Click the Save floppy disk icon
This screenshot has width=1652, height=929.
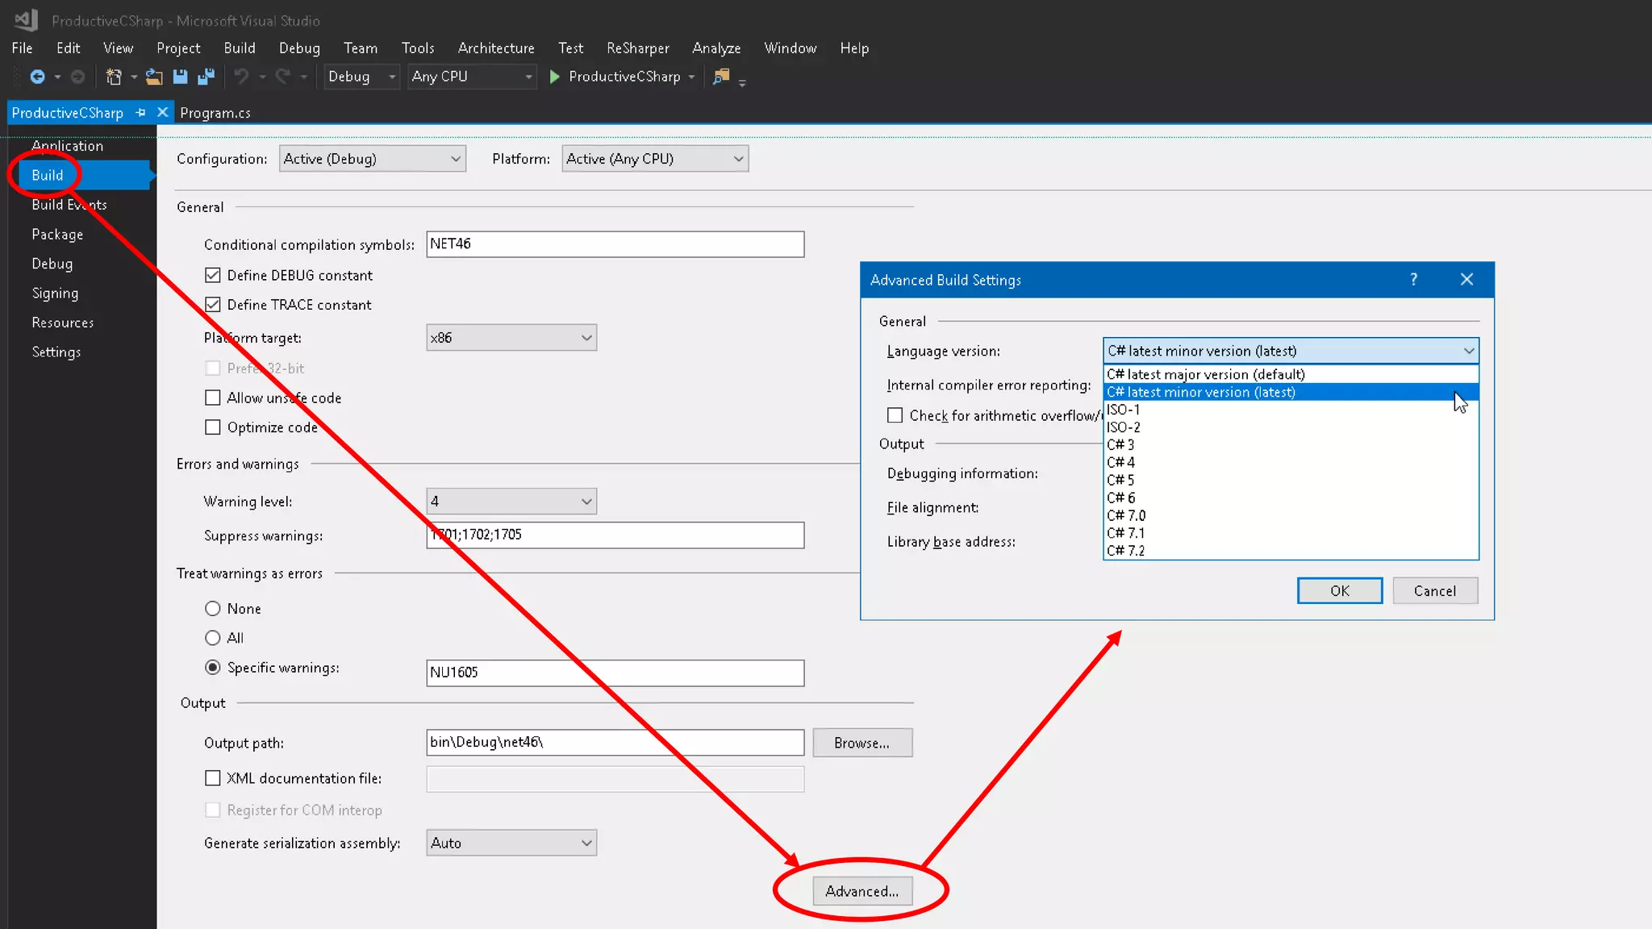[x=180, y=77]
